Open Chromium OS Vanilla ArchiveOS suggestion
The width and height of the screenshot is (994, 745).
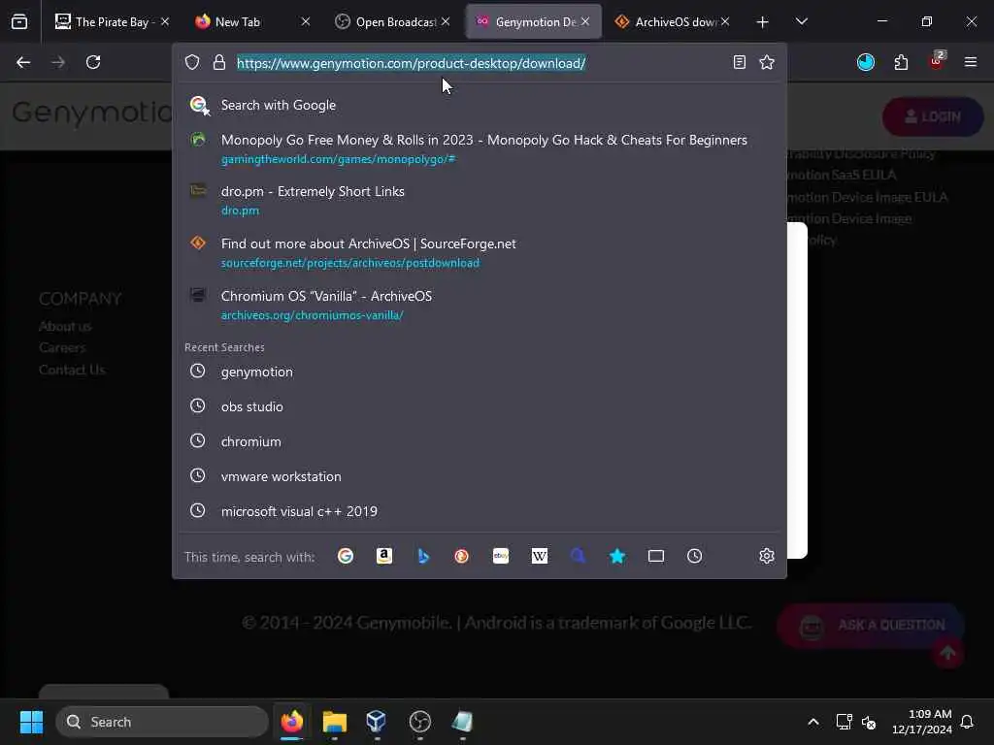[480, 305]
